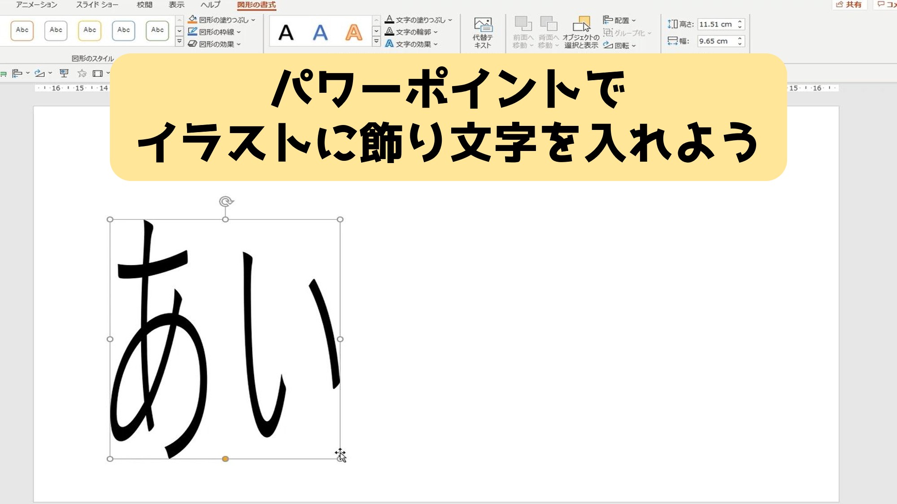Open オブジェクトの選択と表示 selection pane
This screenshot has height=504, width=897.
581,33
